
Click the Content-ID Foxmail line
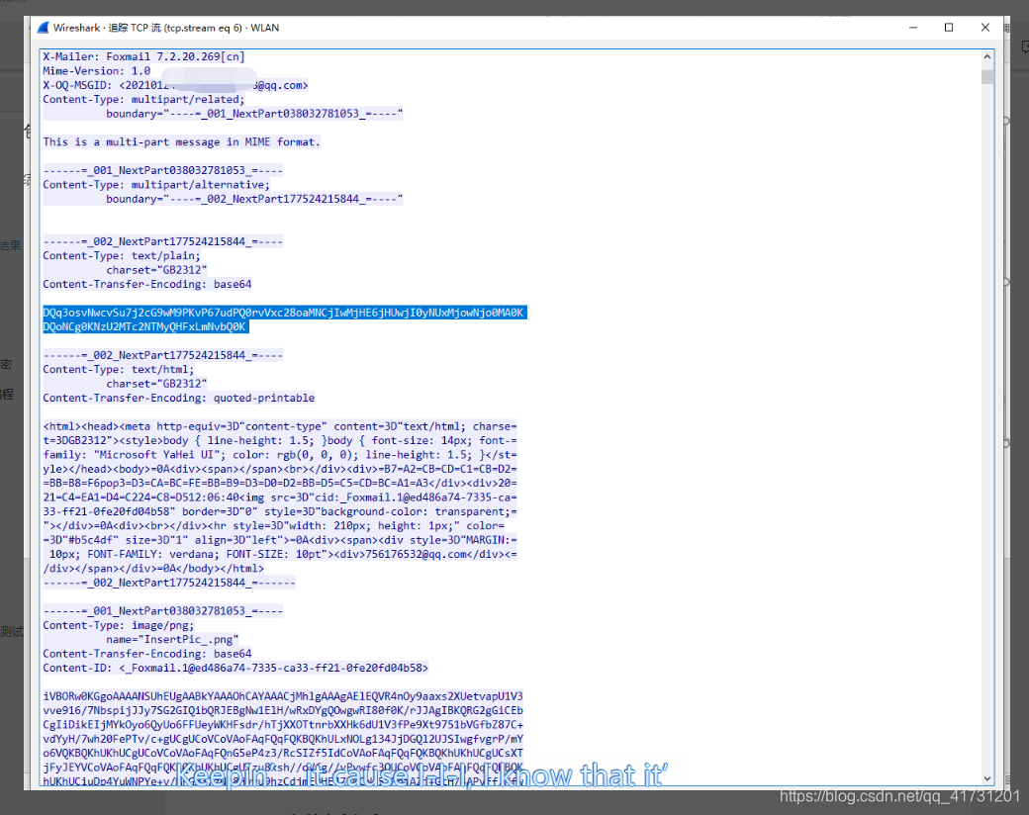(x=235, y=668)
